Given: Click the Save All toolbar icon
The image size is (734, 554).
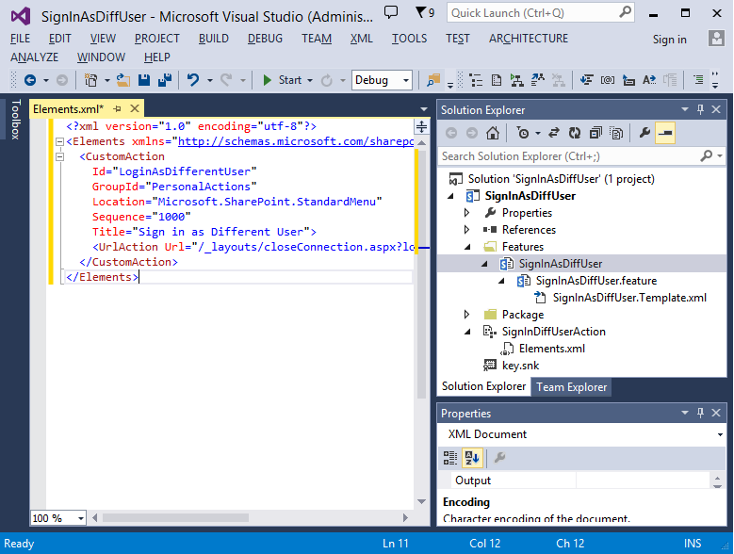Looking at the screenshot, I should (x=165, y=80).
